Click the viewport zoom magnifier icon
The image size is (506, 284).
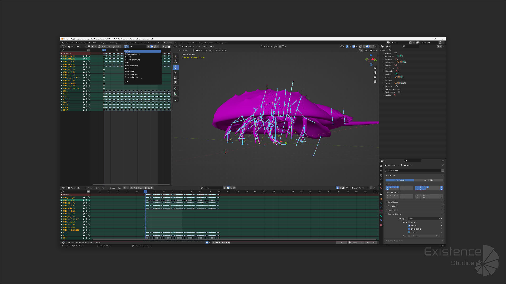click(x=375, y=68)
